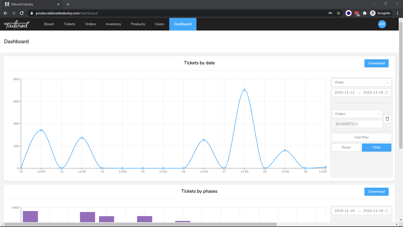This screenshot has width=403, height=227.
Task: Close the Tailored Industry tab
Action: click(x=58, y=4)
